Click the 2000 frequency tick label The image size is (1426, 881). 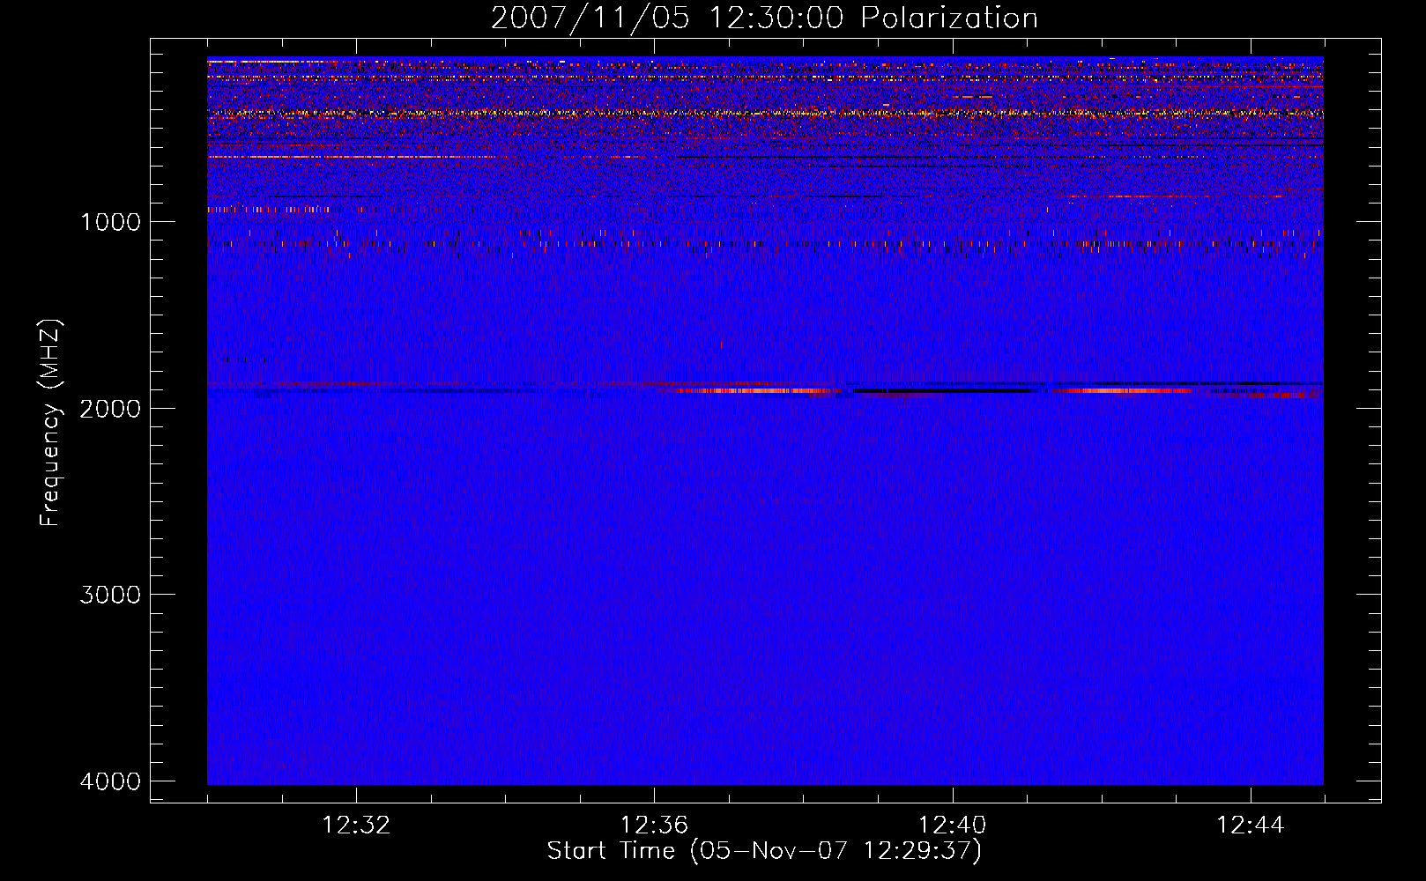(x=110, y=408)
